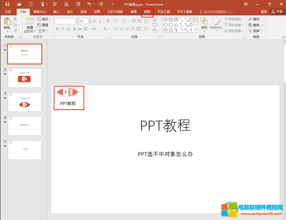Expand the font size dropdown

click(89, 21)
